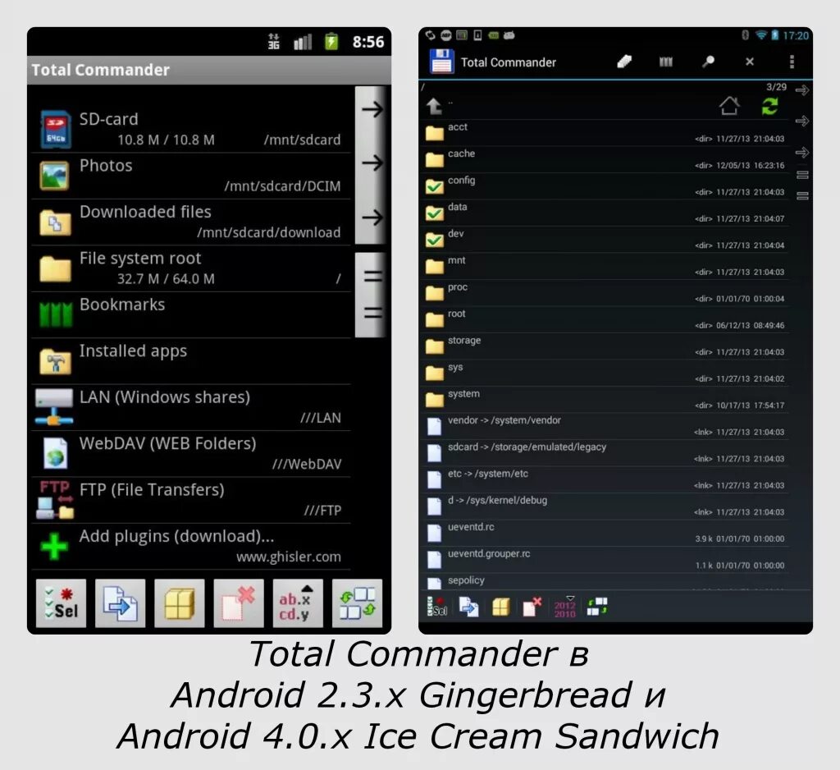Screen dimensions: 840x770
Task: Tap swap panels button in left toolbar
Action: coord(357,603)
